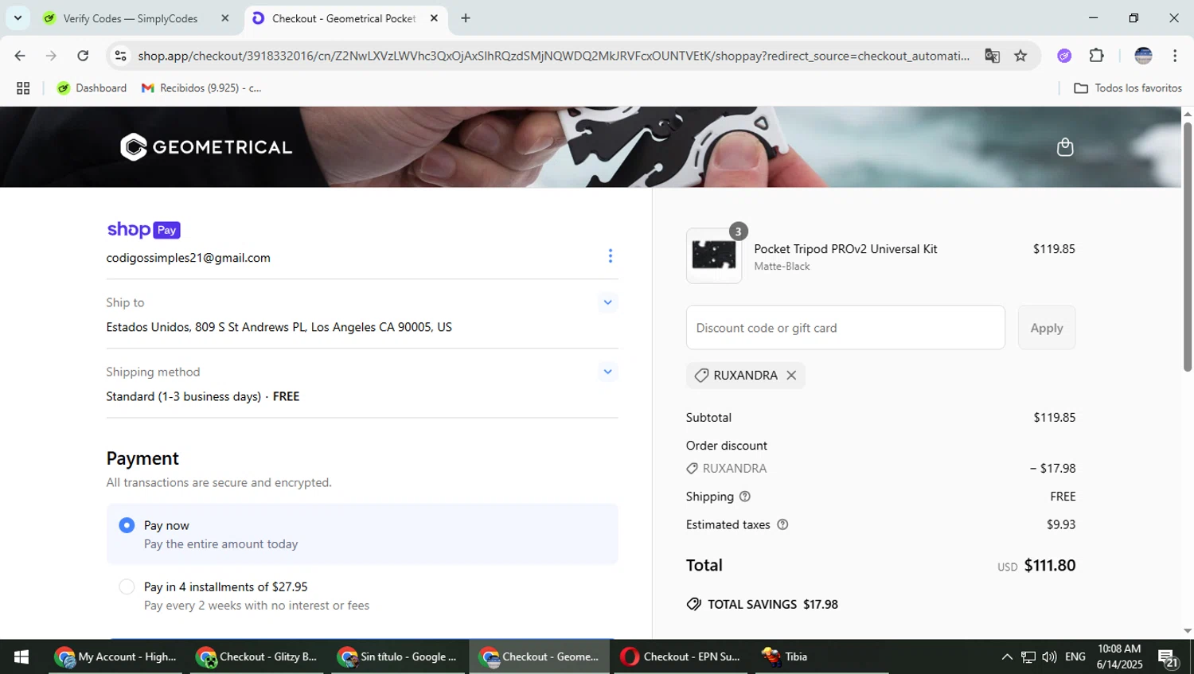Viewport: 1194px width, 674px height.
Task: Open Sin título - Google taskbar window
Action: point(397,656)
